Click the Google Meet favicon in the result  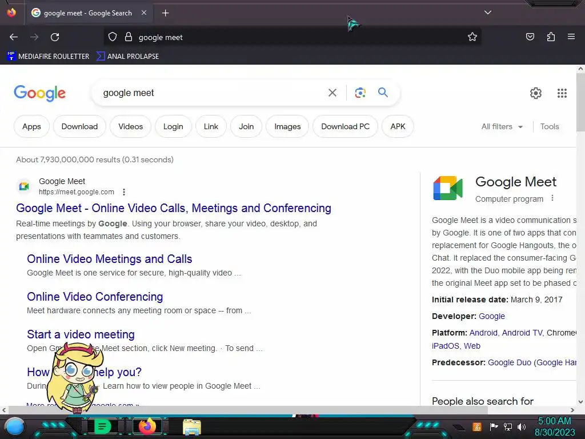click(24, 186)
